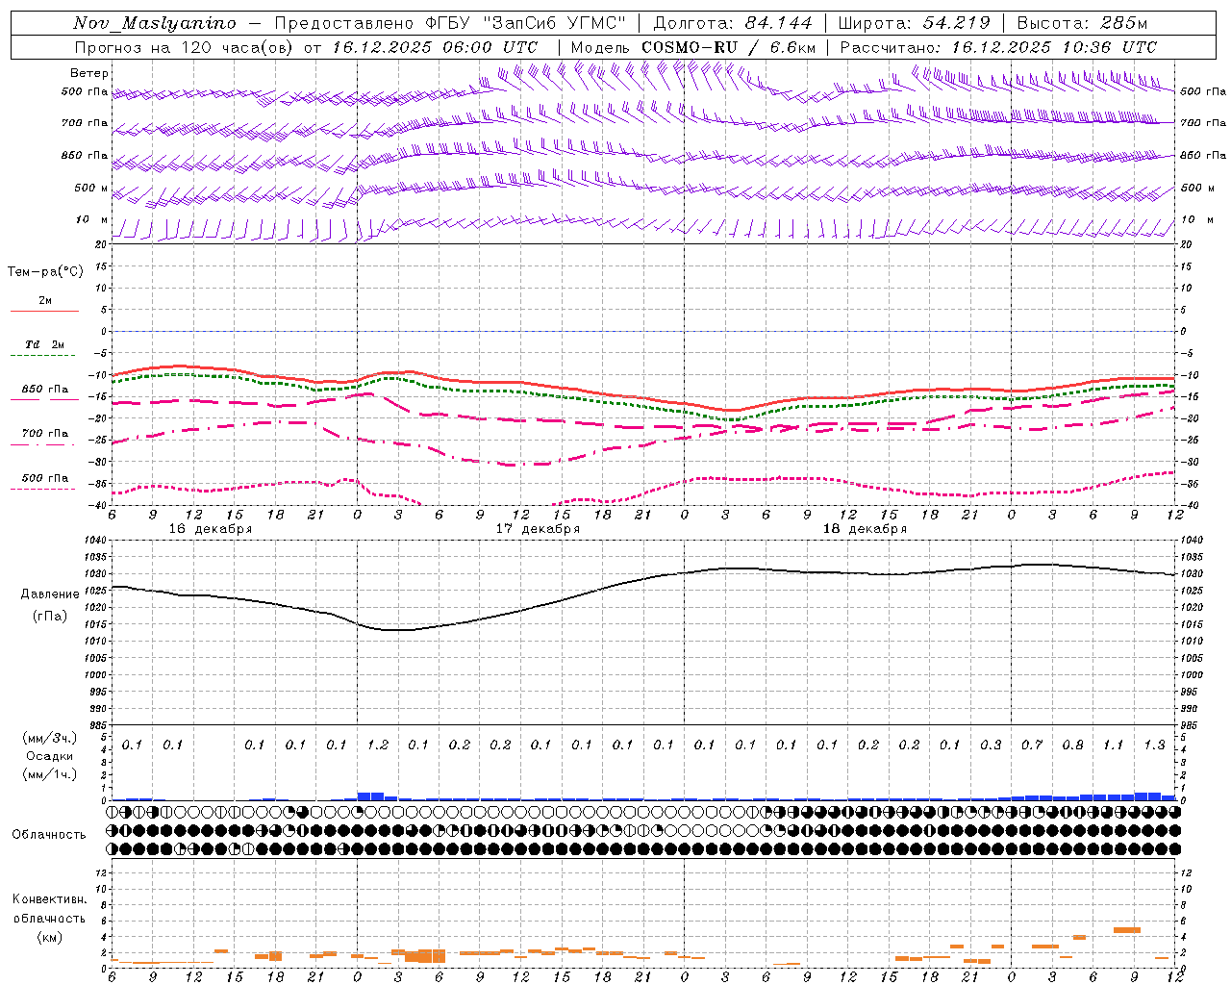Select the "Давление" pressure chart title

[x=50, y=594]
